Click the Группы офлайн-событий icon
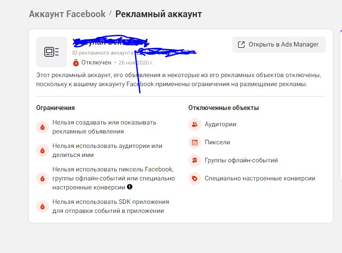The width and height of the screenshot is (342, 253). pos(195,161)
